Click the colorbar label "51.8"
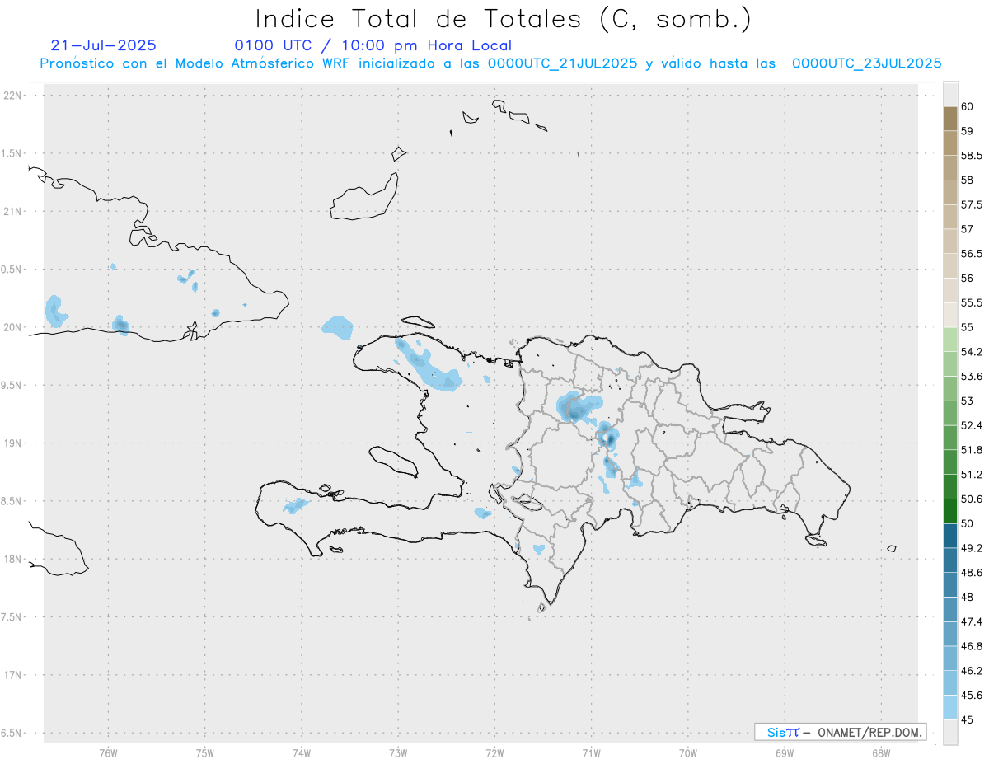The width and height of the screenshot is (989, 764). point(971,450)
